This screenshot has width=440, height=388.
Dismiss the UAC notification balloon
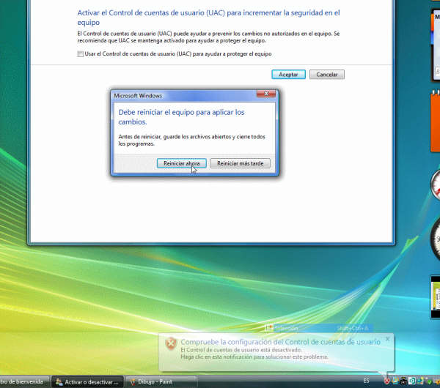point(387,339)
